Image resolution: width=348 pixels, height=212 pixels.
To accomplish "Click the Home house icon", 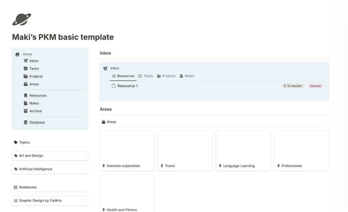I will [x=17, y=54].
